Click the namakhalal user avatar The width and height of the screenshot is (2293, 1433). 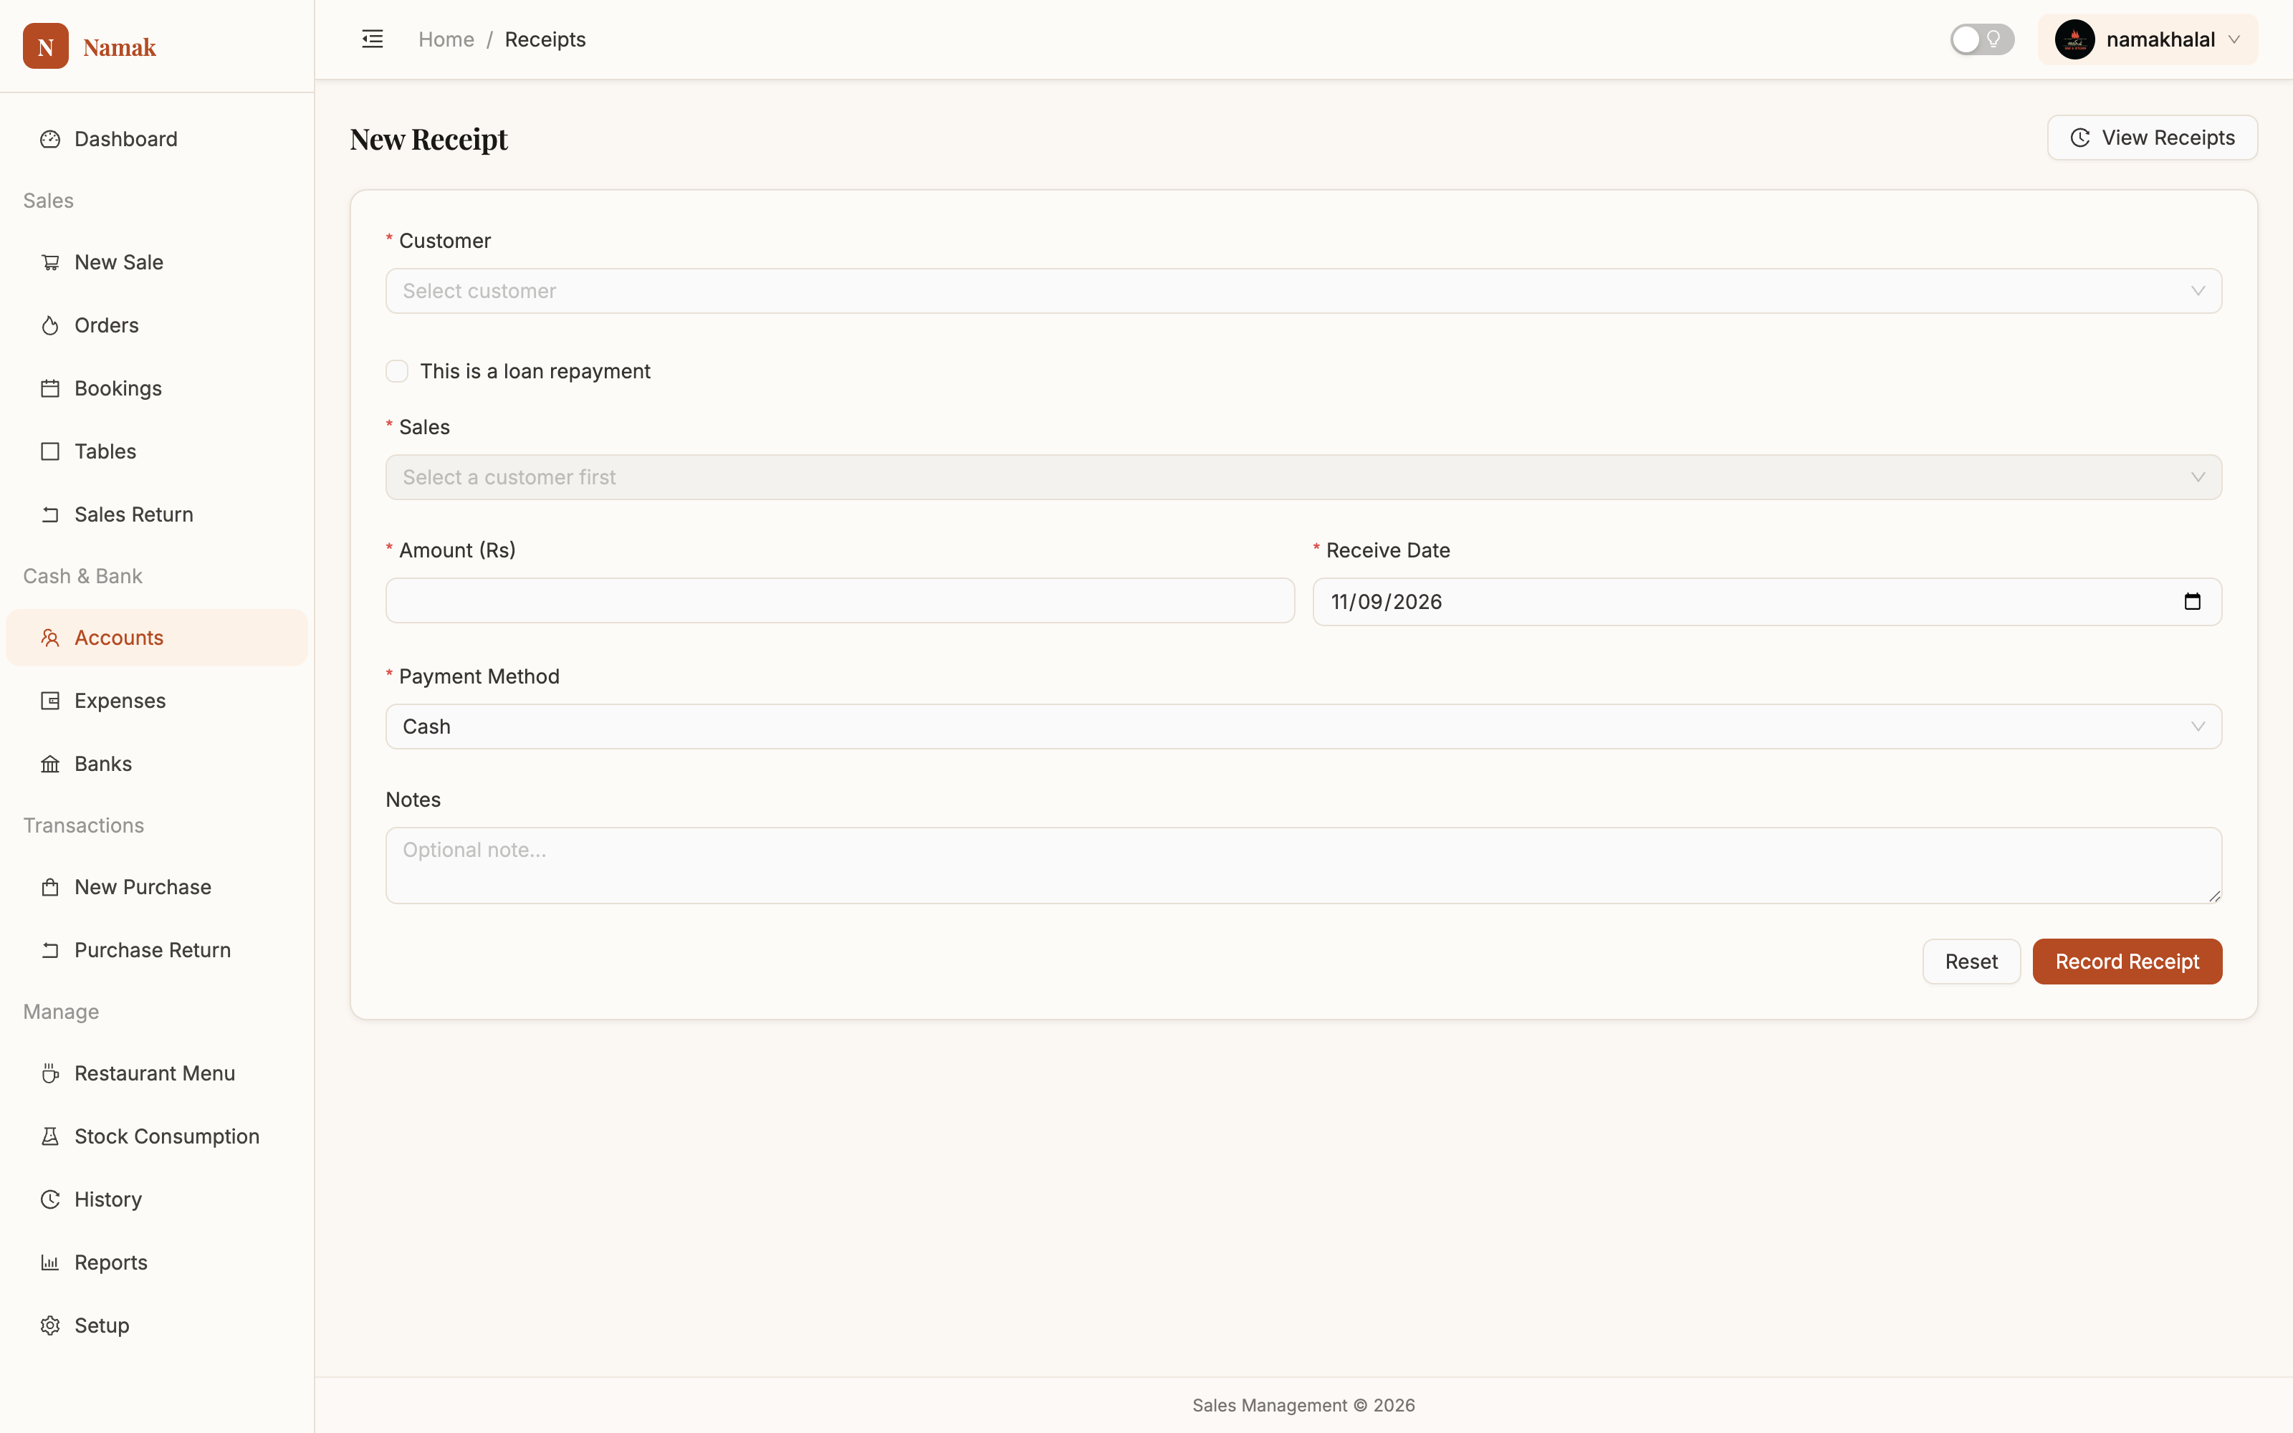[x=2074, y=40]
